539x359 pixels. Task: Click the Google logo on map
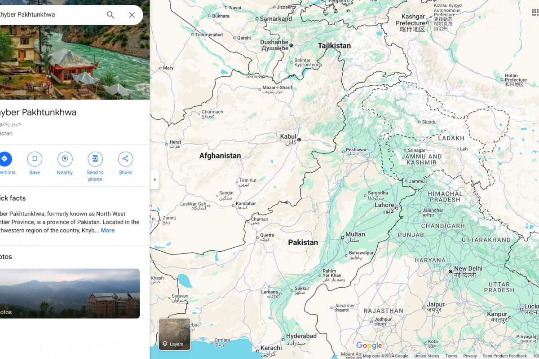(x=369, y=346)
